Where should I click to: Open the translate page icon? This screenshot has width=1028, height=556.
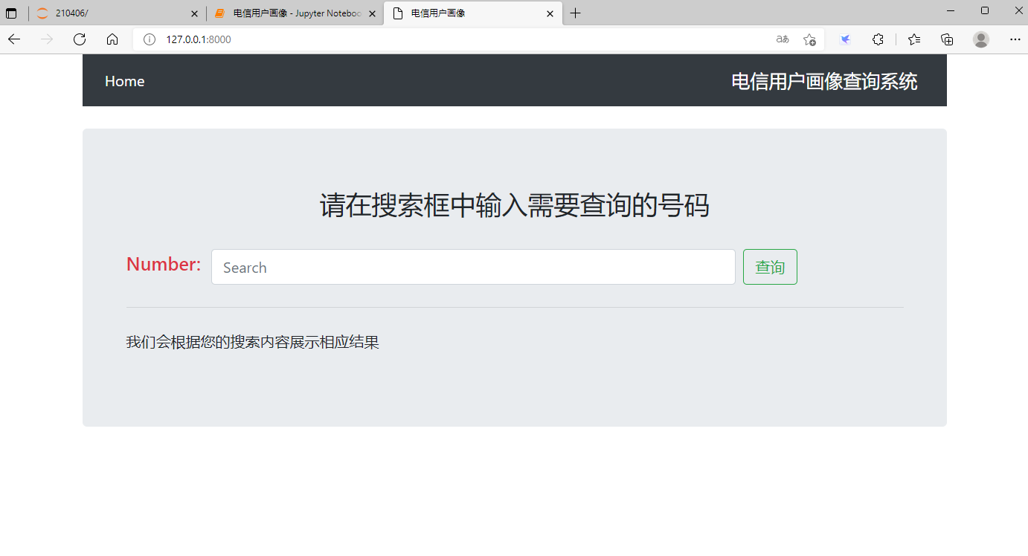(x=783, y=39)
